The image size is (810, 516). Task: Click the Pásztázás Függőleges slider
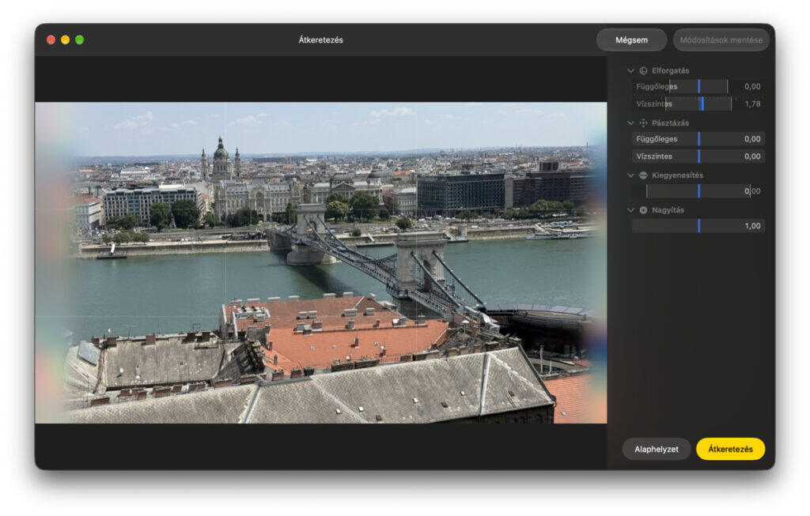pos(698,139)
